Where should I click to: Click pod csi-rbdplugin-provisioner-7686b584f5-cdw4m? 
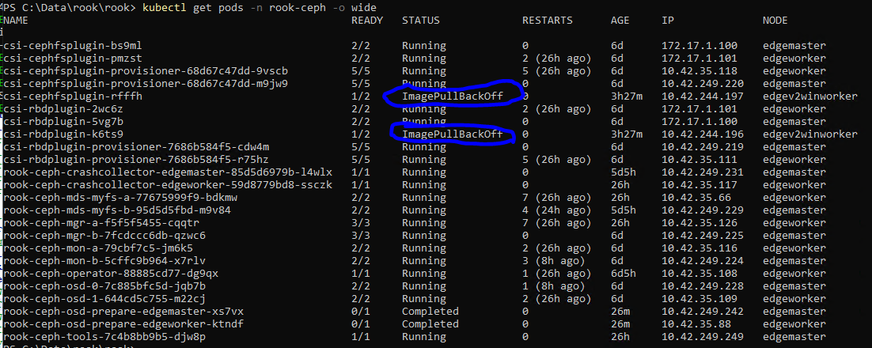tap(136, 147)
